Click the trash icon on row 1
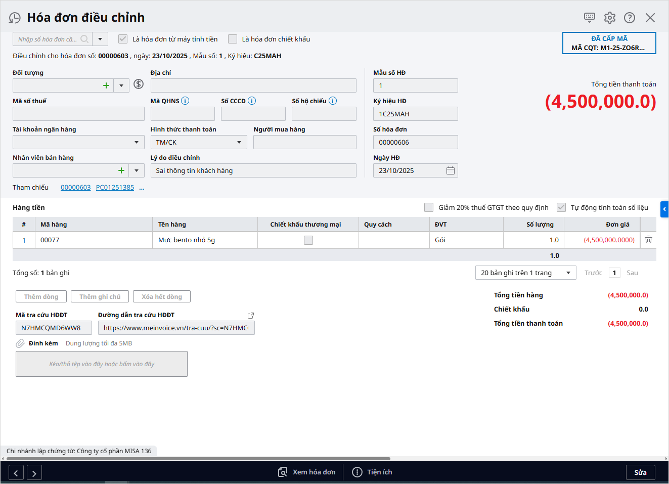Viewport: 669px width, 484px height. pos(648,240)
